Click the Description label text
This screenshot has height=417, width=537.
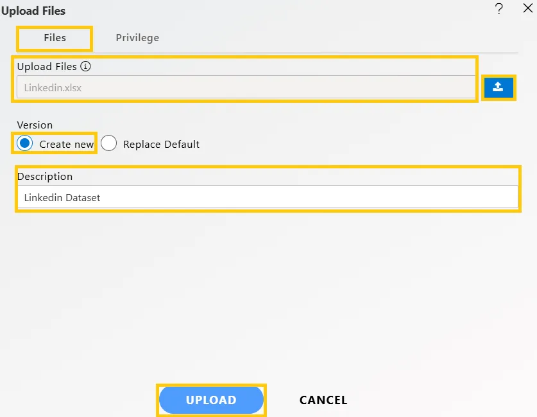coord(45,176)
